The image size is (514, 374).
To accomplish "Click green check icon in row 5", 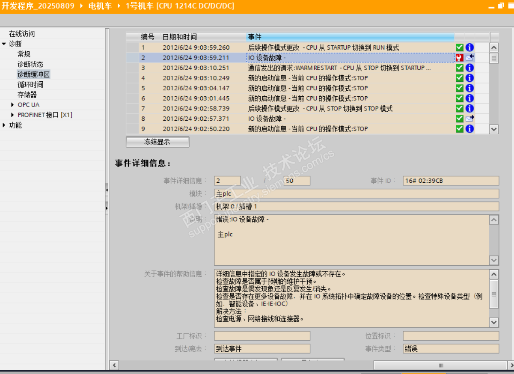I will (x=460, y=88).
